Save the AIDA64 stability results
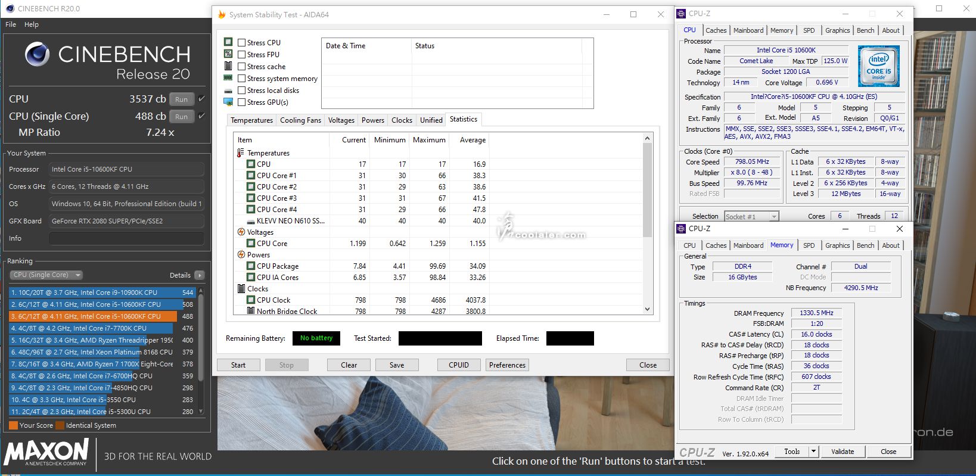The width and height of the screenshot is (976, 476). 397,365
